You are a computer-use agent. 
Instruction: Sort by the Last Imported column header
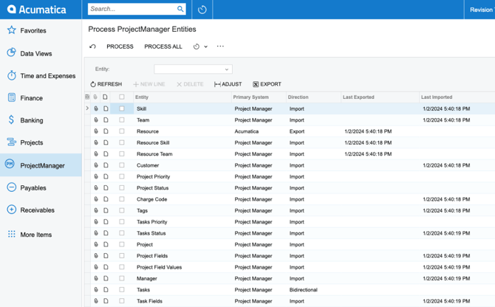click(x=457, y=97)
